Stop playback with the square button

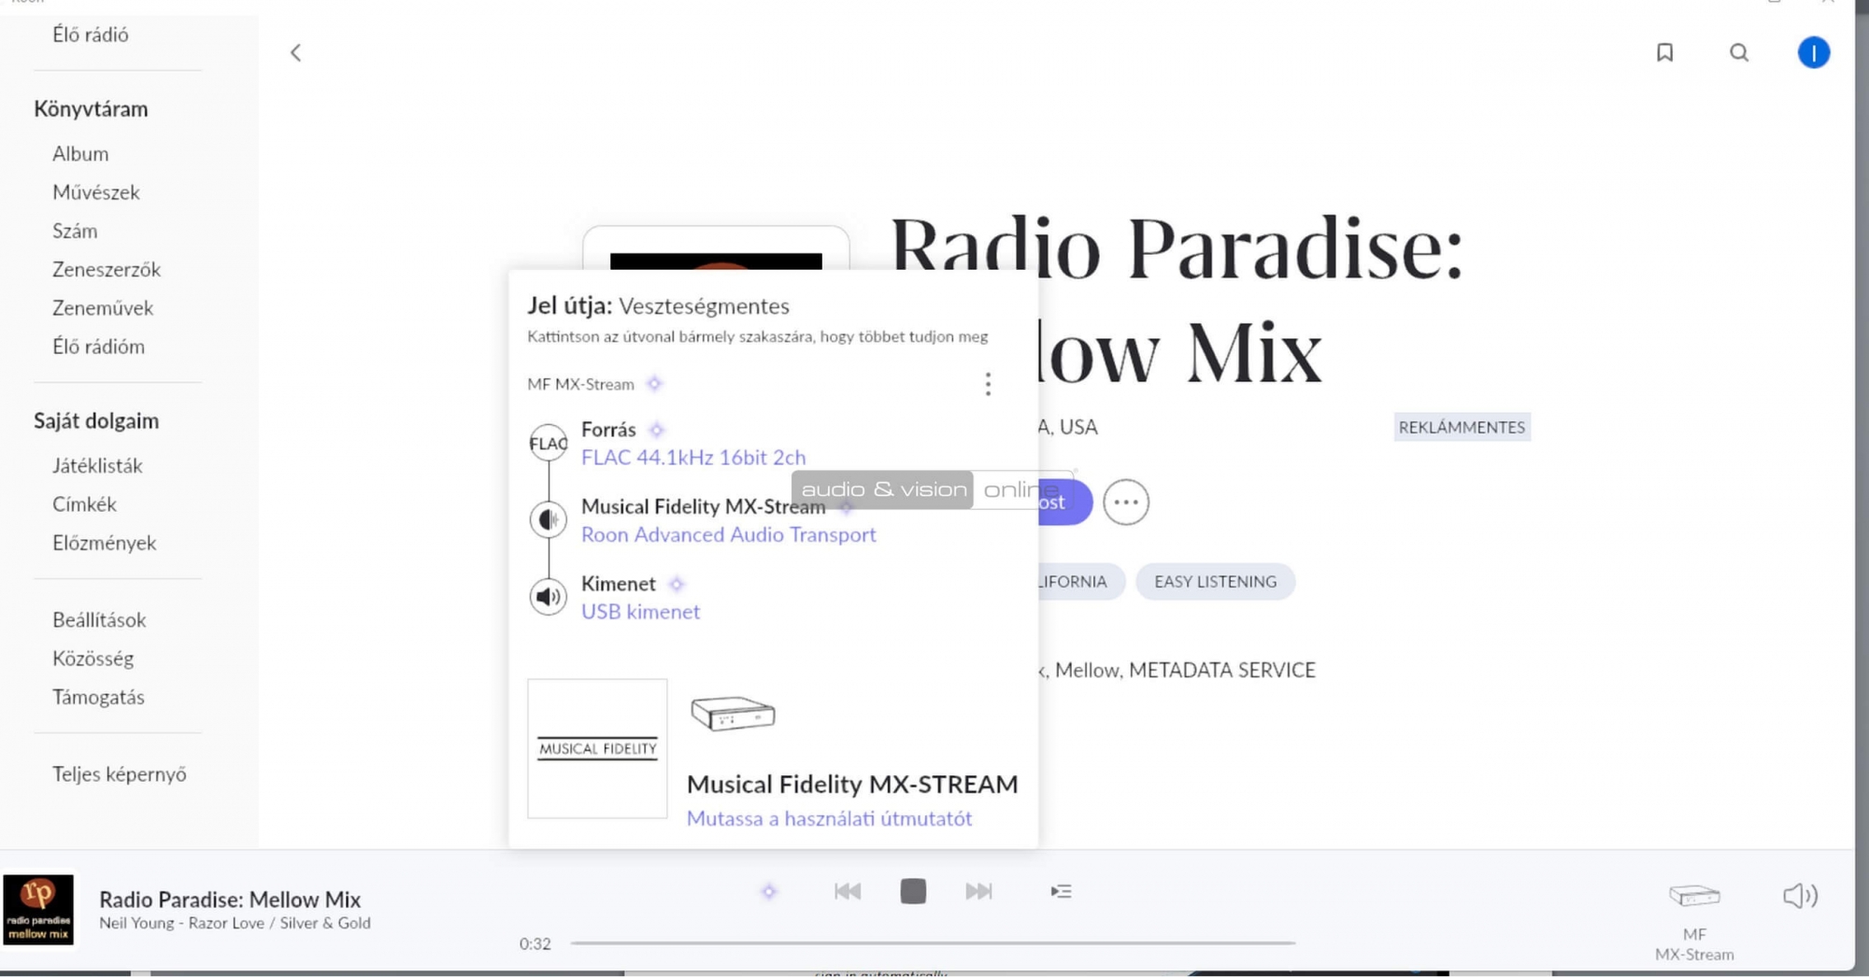click(x=913, y=892)
